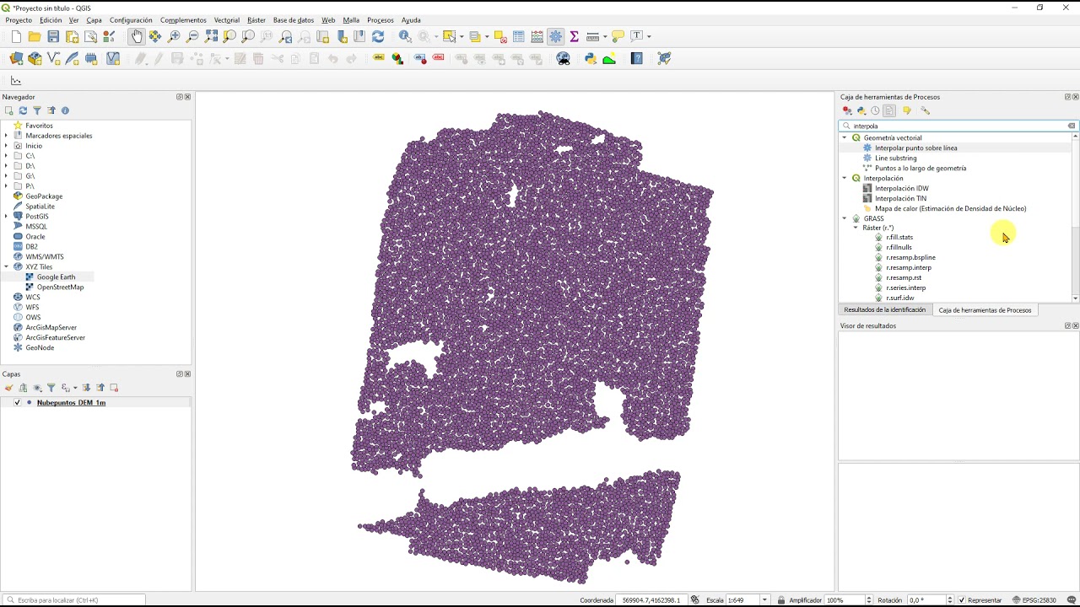This screenshot has height=607, width=1080.
Task: Open the Field Calculator abacus icon
Action: 537,36
